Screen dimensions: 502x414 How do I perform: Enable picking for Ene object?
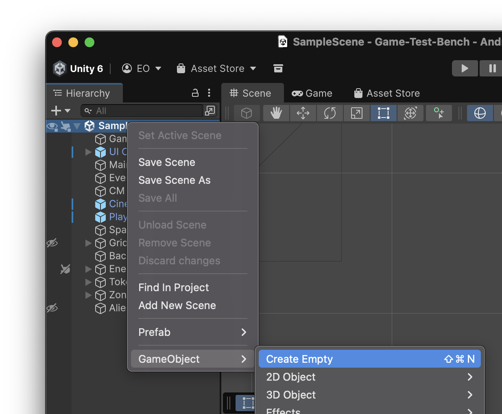click(x=65, y=269)
